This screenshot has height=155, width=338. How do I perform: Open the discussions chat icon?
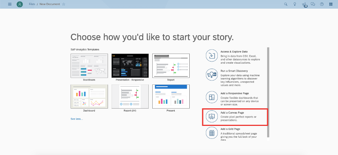313,4
